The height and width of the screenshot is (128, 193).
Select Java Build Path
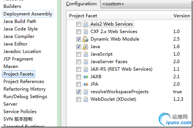(20, 22)
